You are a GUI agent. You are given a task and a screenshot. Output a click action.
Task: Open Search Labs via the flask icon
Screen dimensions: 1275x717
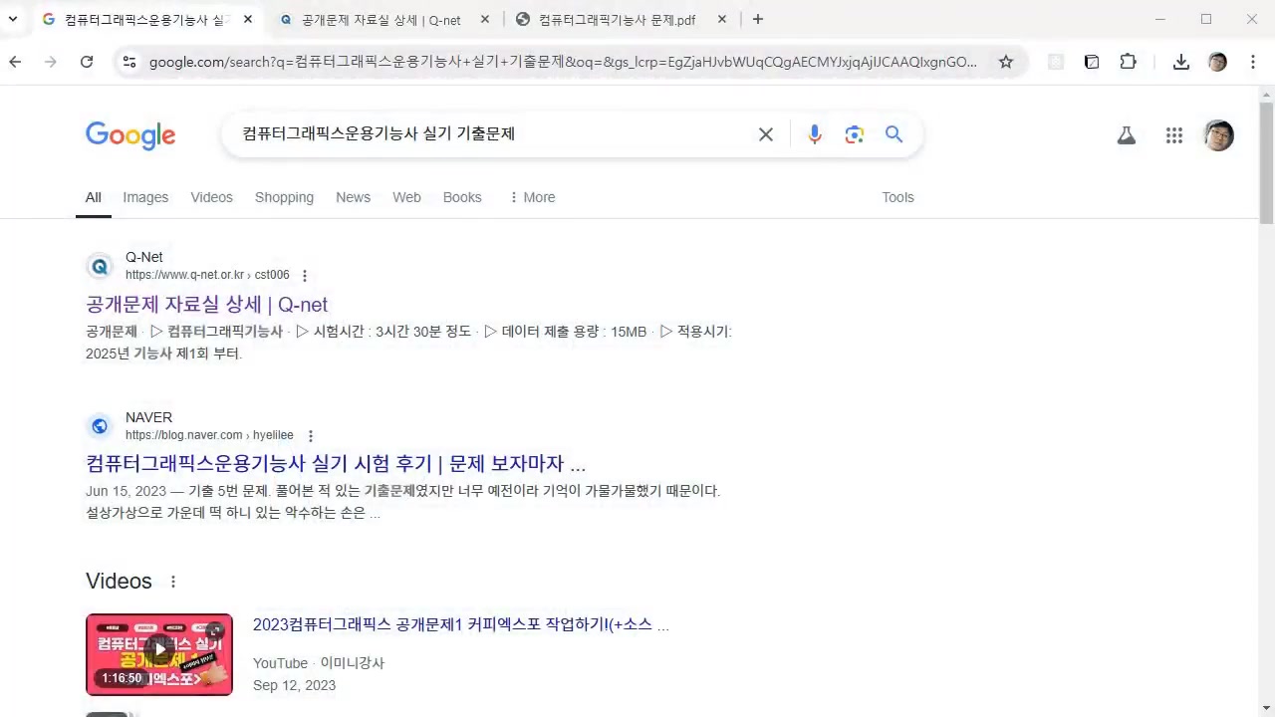pyautogui.click(x=1126, y=135)
